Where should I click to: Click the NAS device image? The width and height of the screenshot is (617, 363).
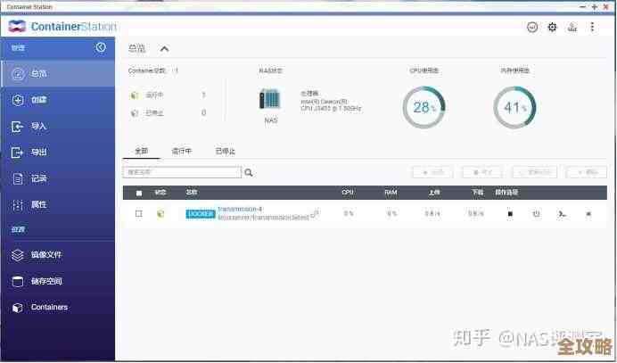[x=270, y=99]
